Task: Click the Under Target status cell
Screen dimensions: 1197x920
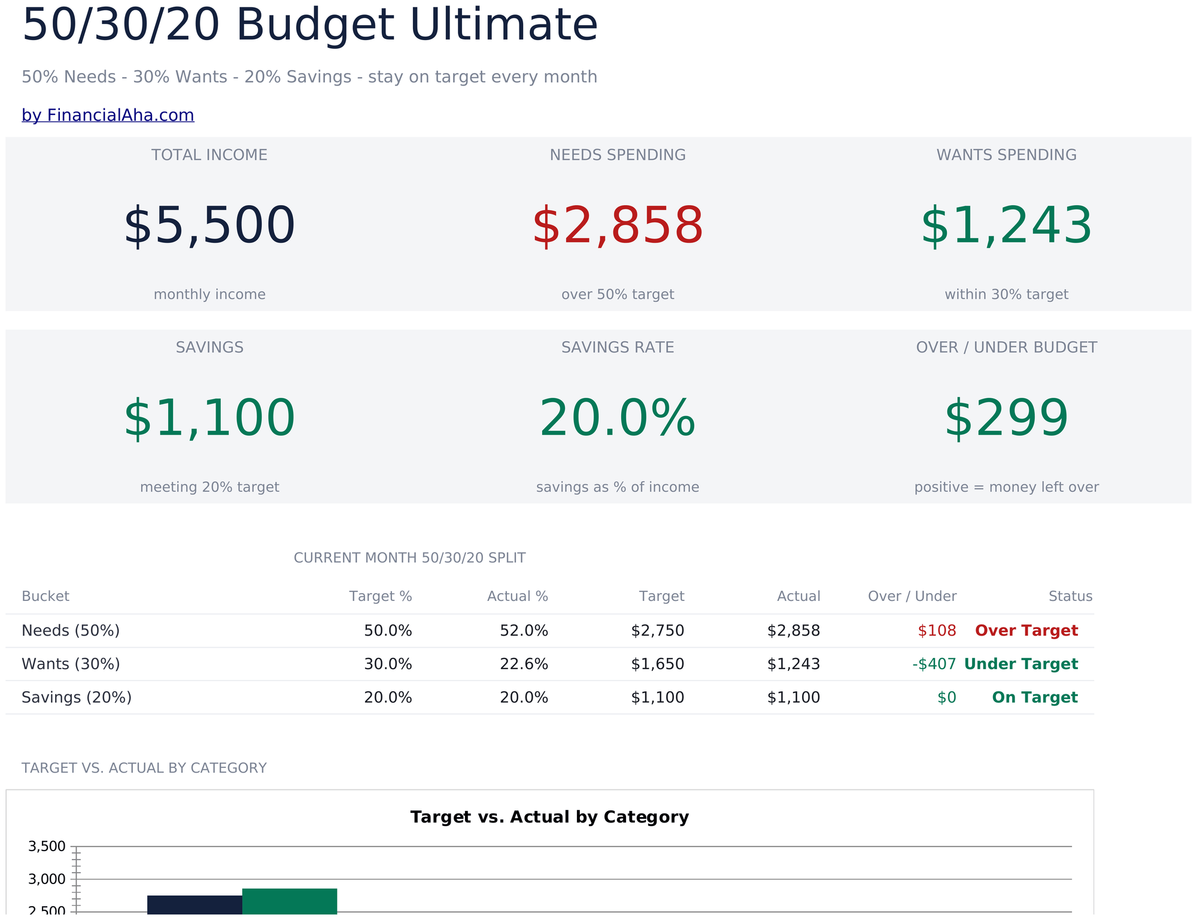Action: point(1021,664)
